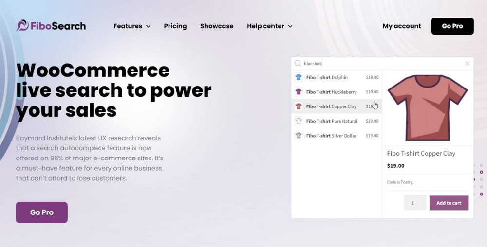Click the white Pure Natural T-shirt icon
Screen dimensions: 487x247
(299, 121)
